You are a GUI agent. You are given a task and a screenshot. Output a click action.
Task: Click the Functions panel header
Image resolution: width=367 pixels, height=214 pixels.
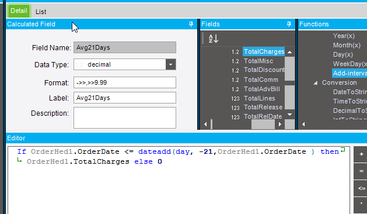pyautogui.click(x=333, y=24)
